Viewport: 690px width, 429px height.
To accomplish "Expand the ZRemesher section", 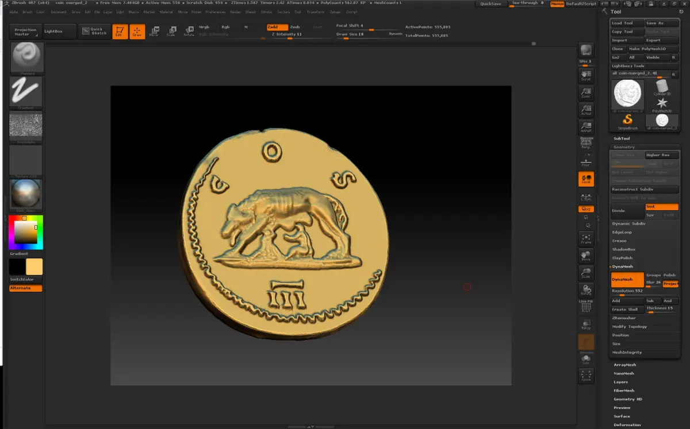I will pos(624,318).
